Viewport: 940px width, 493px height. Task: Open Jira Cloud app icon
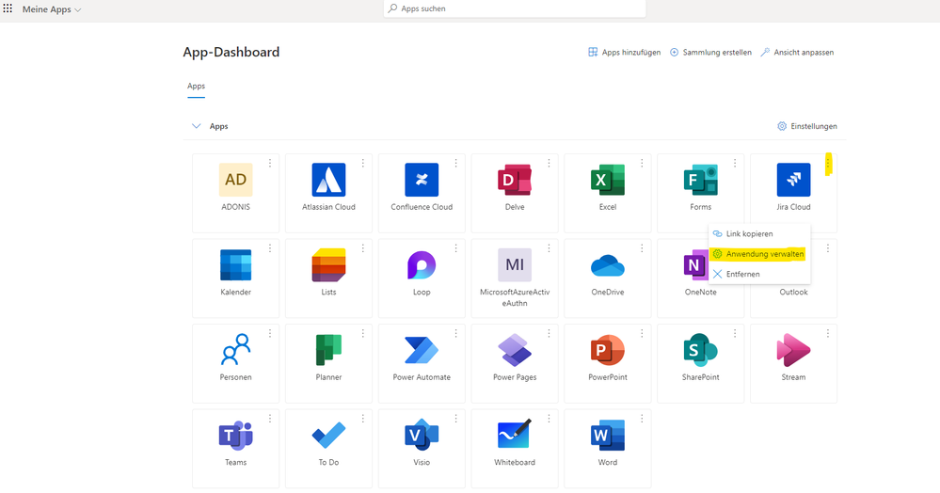793,180
